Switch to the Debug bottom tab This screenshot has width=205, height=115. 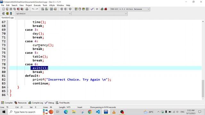tap(49, 103)
